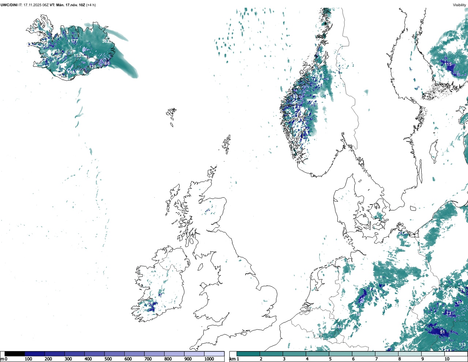This screenshot has width=468, height=362.
Task: Pick the 400–500 m legend swatch
Action: [95, 354]
